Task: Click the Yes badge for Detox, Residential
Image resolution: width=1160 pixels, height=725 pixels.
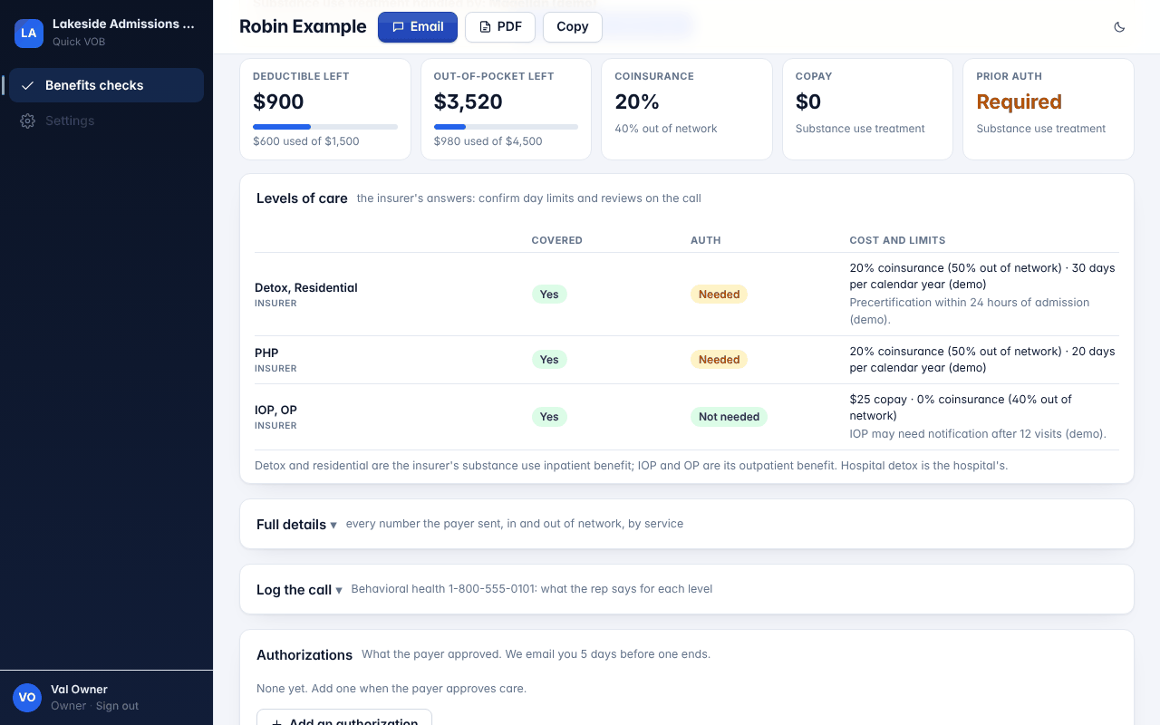Action: [x=549, y=295]
